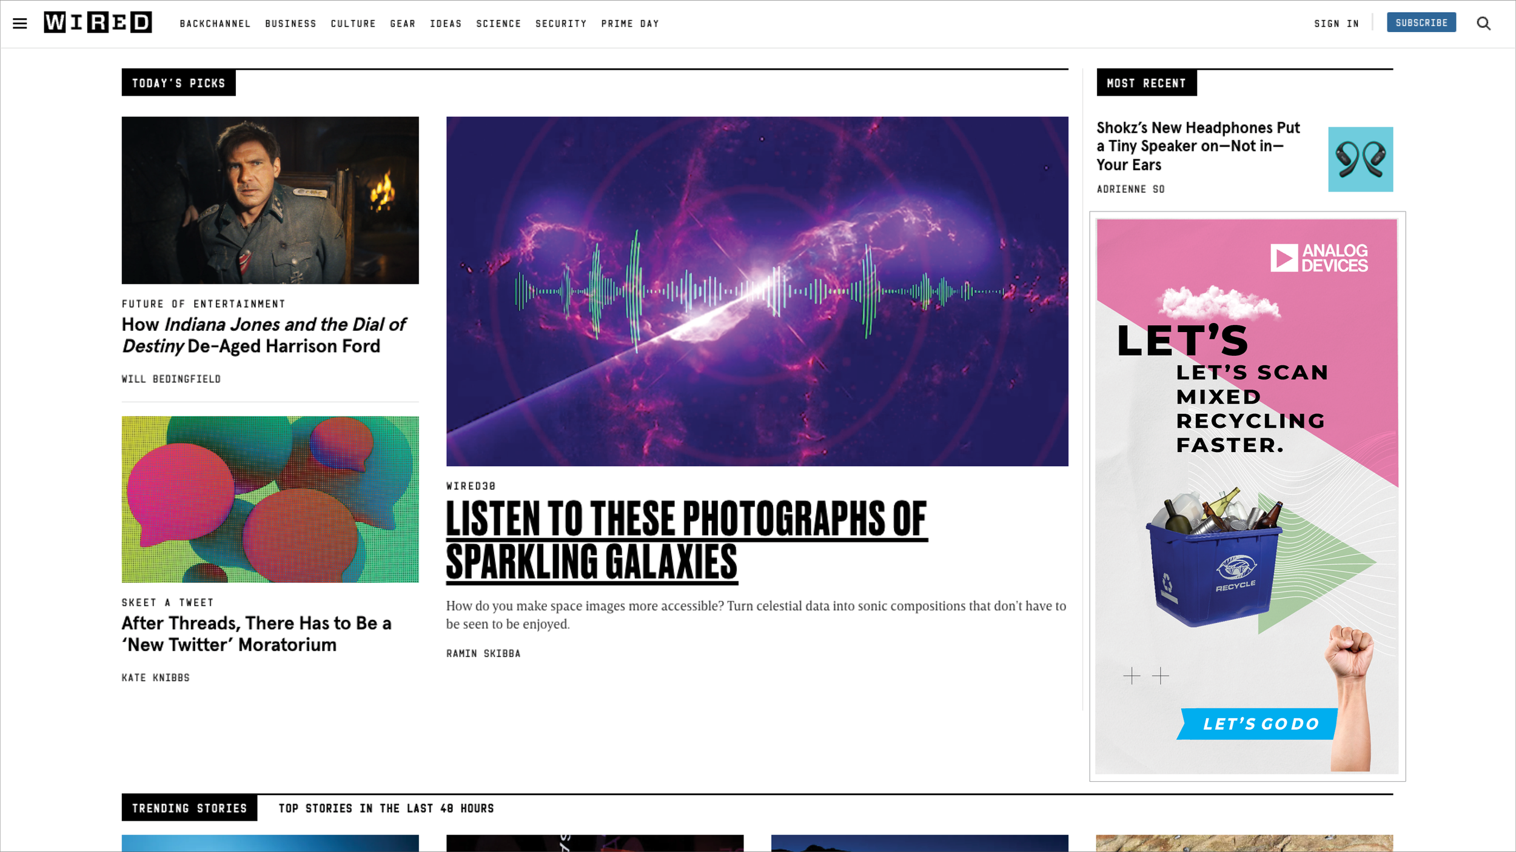Image resolution: width=1516 pixels, height=852 pixels.
Task: Open Future of Entertainment category label
Action: 203,304
